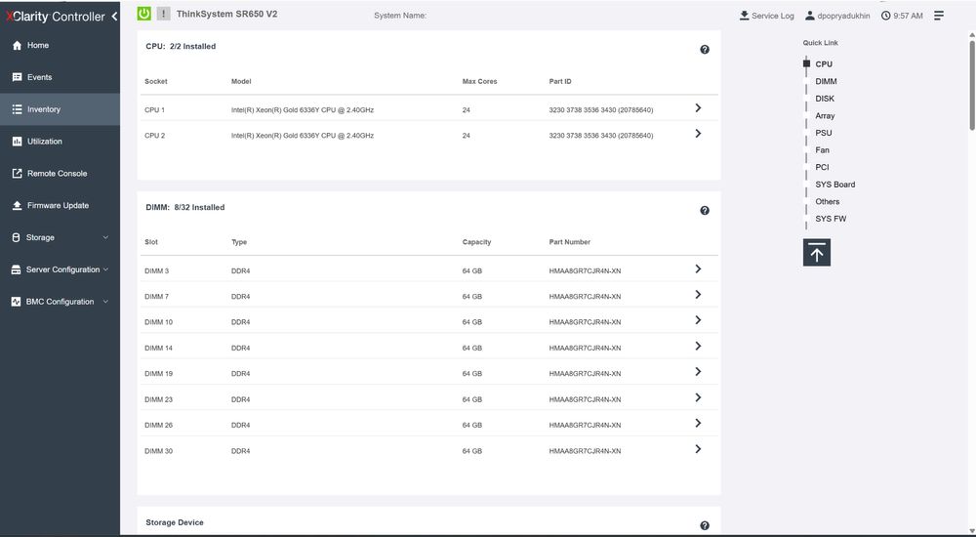Open the Remote Console menu item
976x537 pixels.
point(60,173)
